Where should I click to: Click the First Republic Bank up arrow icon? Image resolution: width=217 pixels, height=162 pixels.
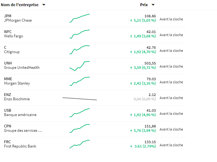pos(131,147)
